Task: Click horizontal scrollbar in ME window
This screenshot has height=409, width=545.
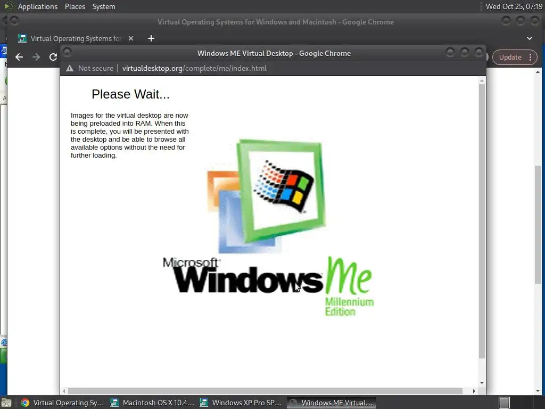Action: click(x=265, y=391)
